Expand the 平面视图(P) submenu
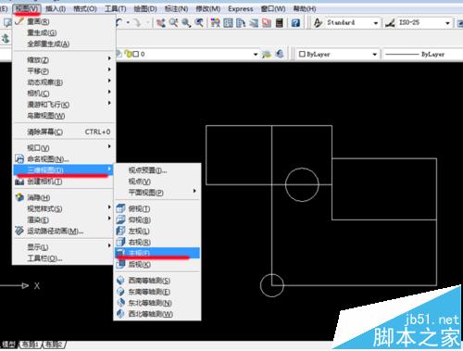The height and width of the screenshot is (351, 463). [157, 193]
